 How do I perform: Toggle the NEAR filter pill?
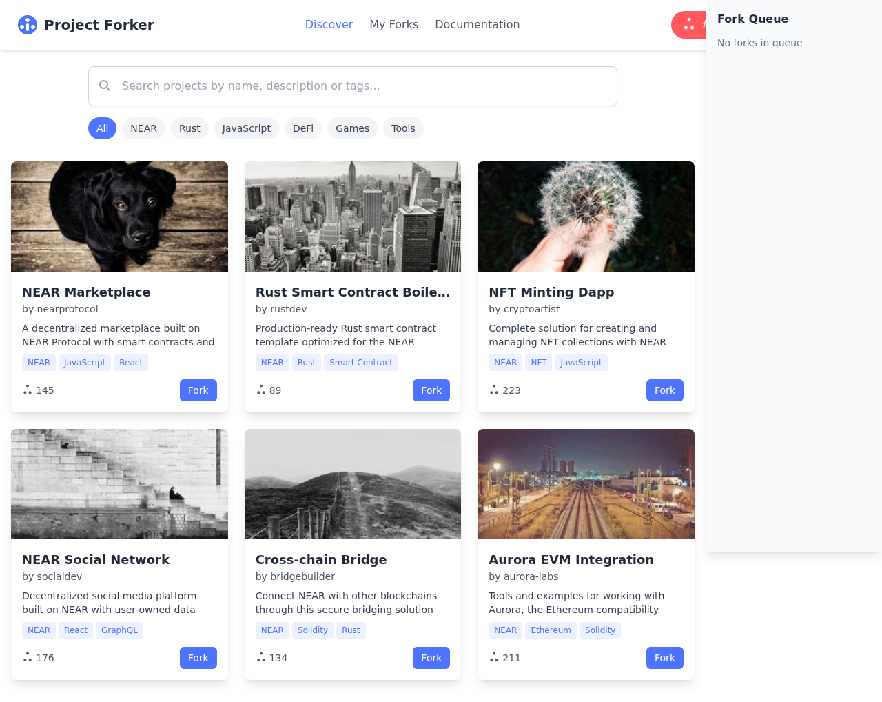(x=143, y=128)
